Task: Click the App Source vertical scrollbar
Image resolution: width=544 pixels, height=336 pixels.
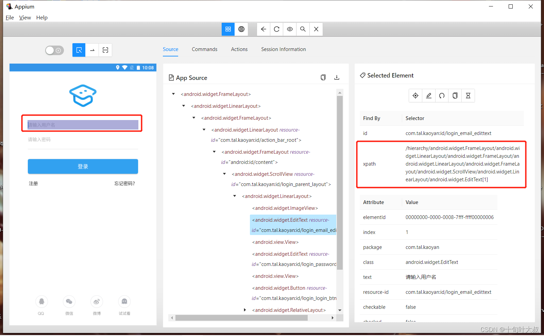Action: (340, 183)
